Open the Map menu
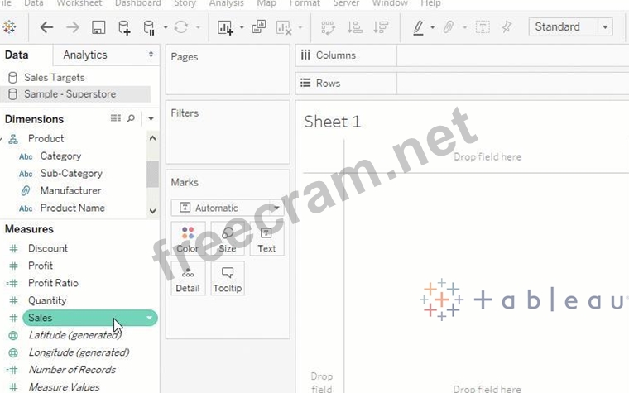Image resolution: width=629 pixels, height=393 pixels. (x=266, y=3)
